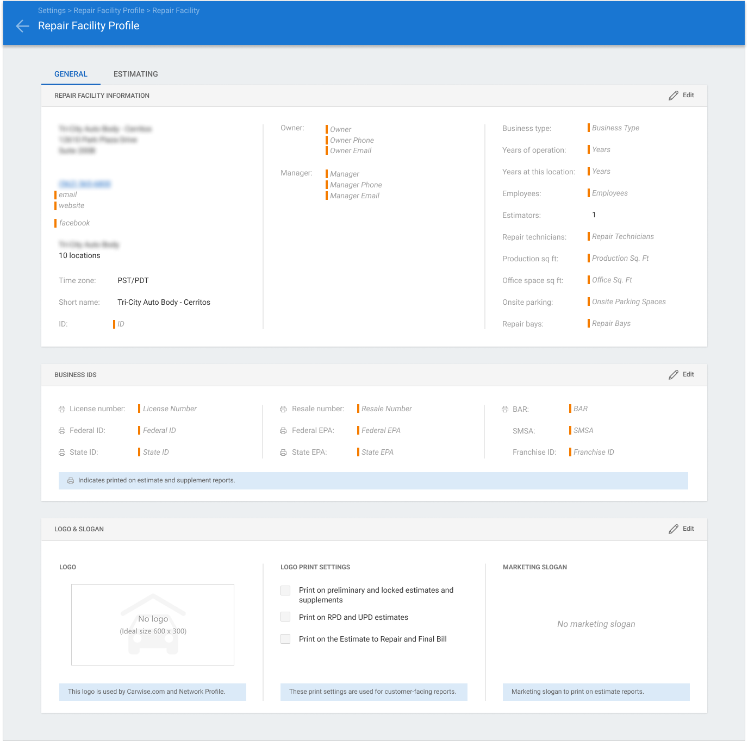Viewport: 748px width, 741px height.
Task: Click the printer icon next to State ID
Action: point(62,453)
